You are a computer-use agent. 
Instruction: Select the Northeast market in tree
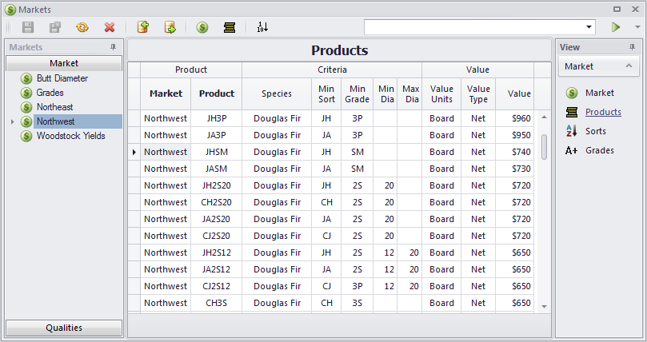coord(55,107)
